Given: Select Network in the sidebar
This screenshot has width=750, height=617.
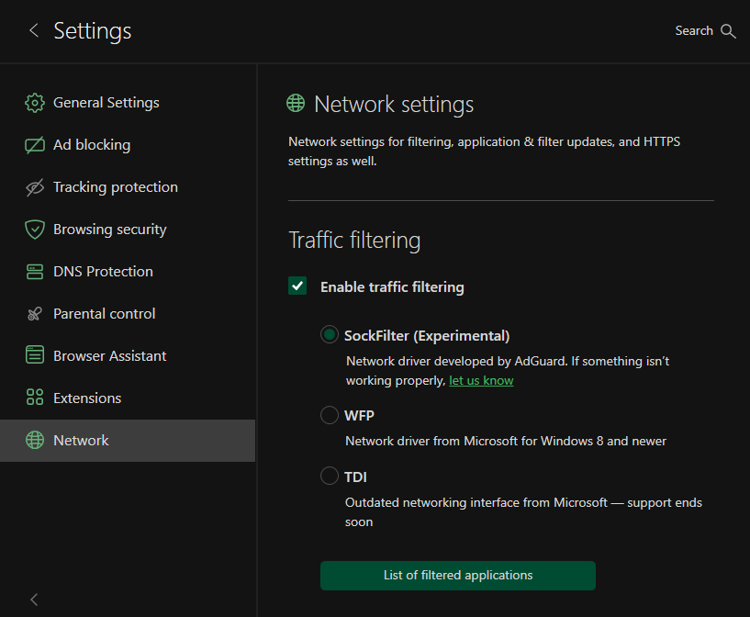Looking at the screenshot, I should (81, 440).
